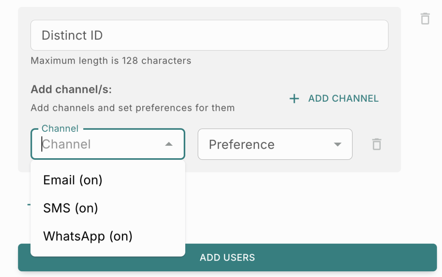
Task: Click the floating Channel label
Action: point(60,129)
